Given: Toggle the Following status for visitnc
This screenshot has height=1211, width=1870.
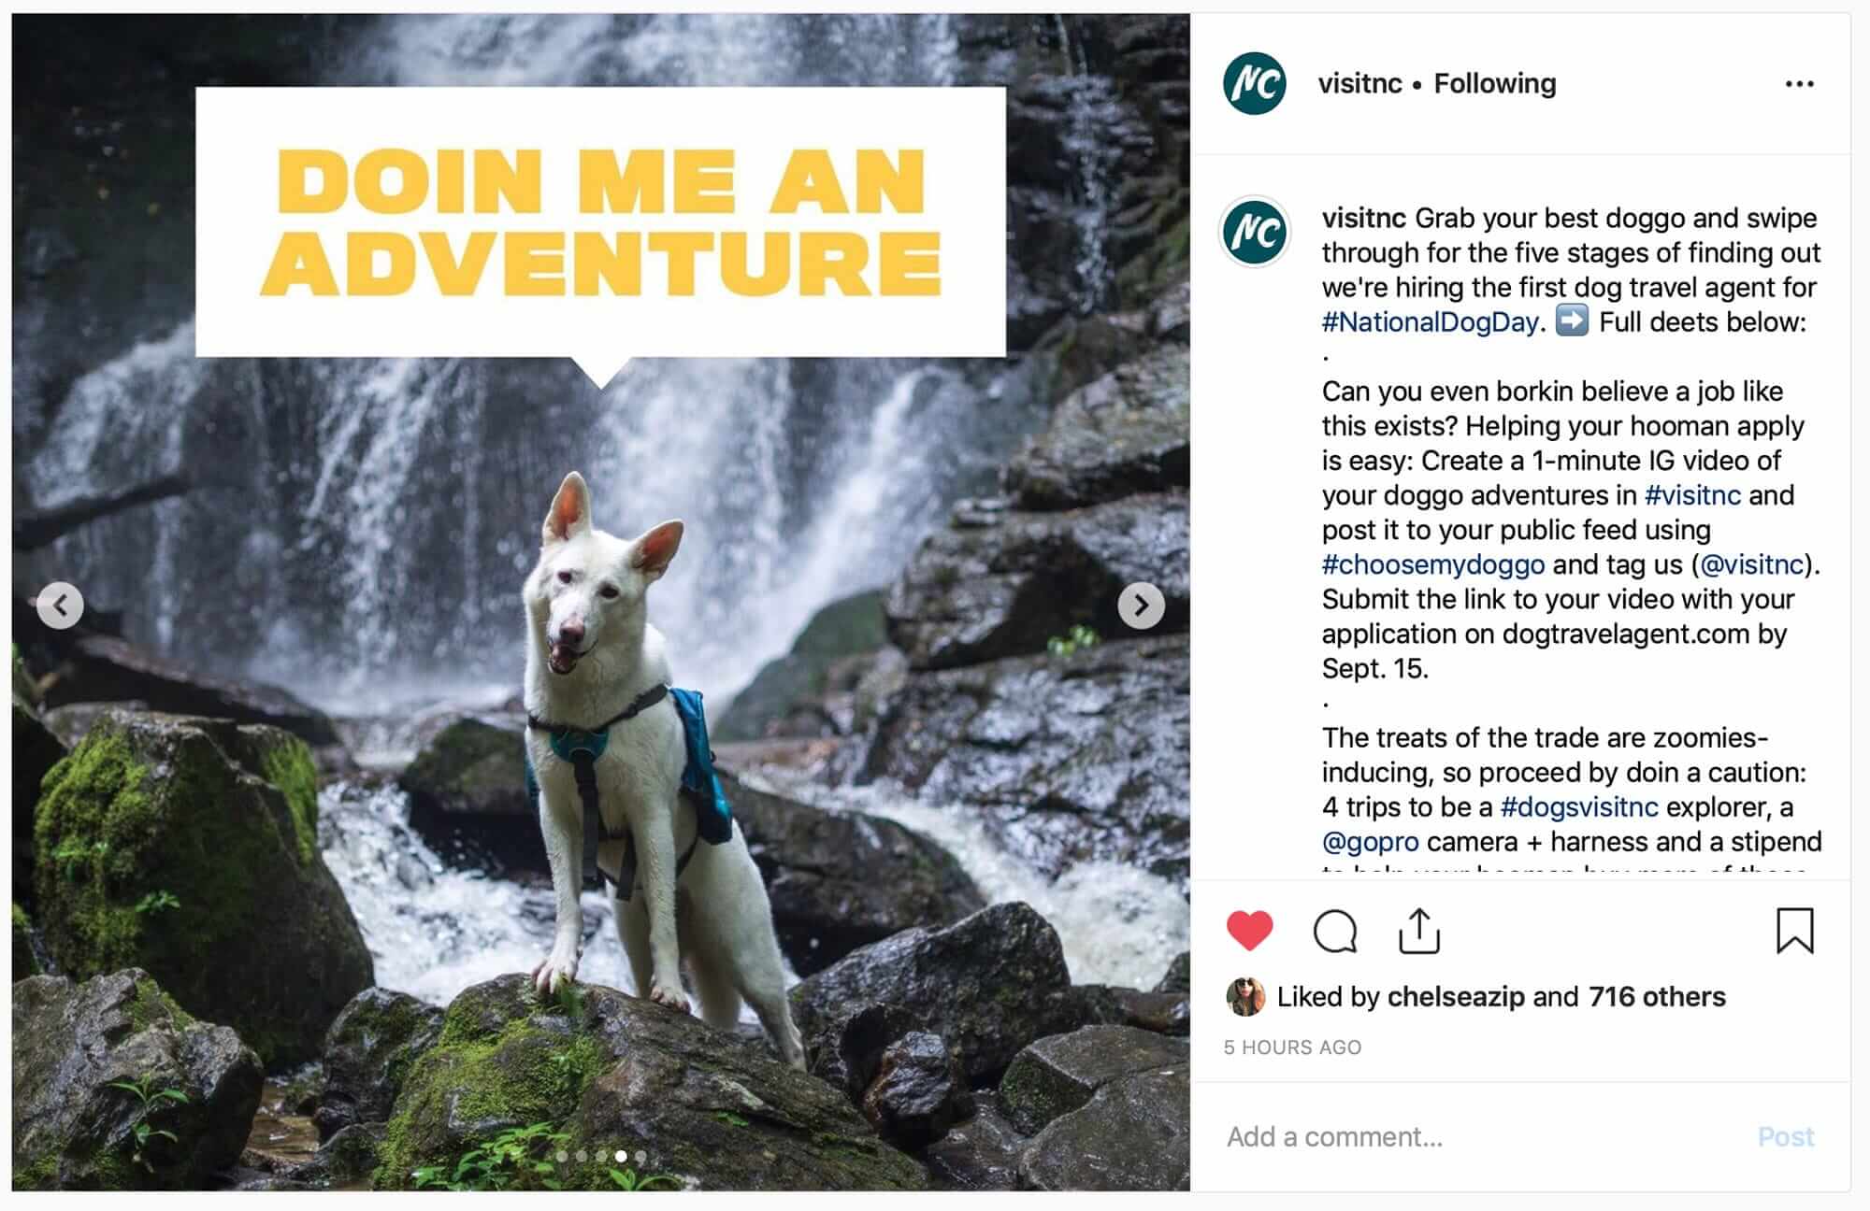Looking at the screenshot, I should coord(1494,84).
